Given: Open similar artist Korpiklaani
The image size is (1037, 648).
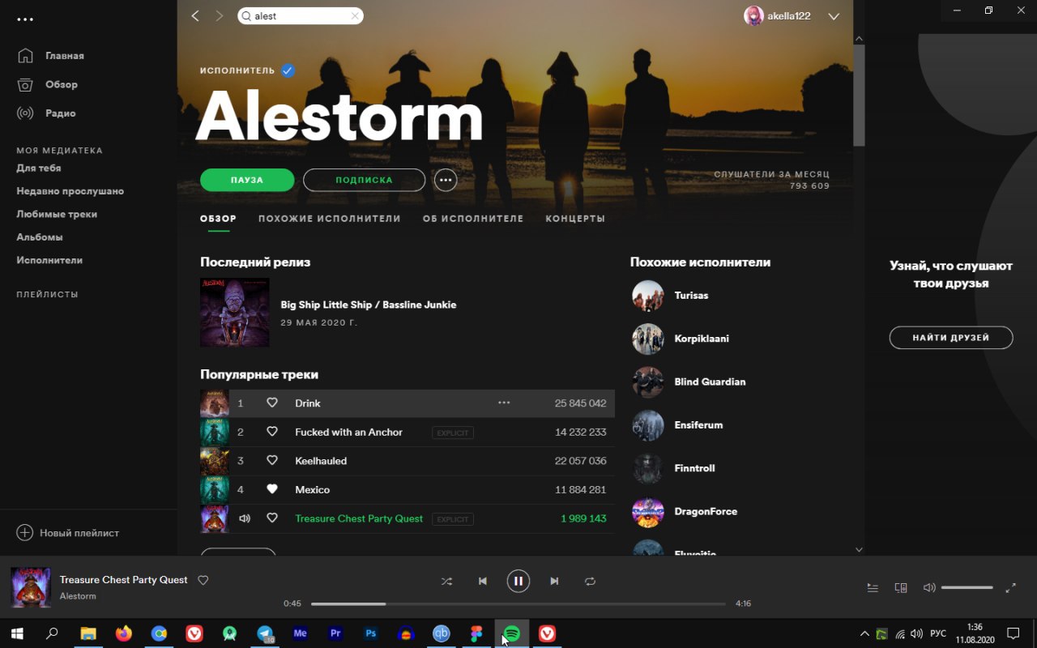Looking at the screenshot, I should tap(702, 339).
